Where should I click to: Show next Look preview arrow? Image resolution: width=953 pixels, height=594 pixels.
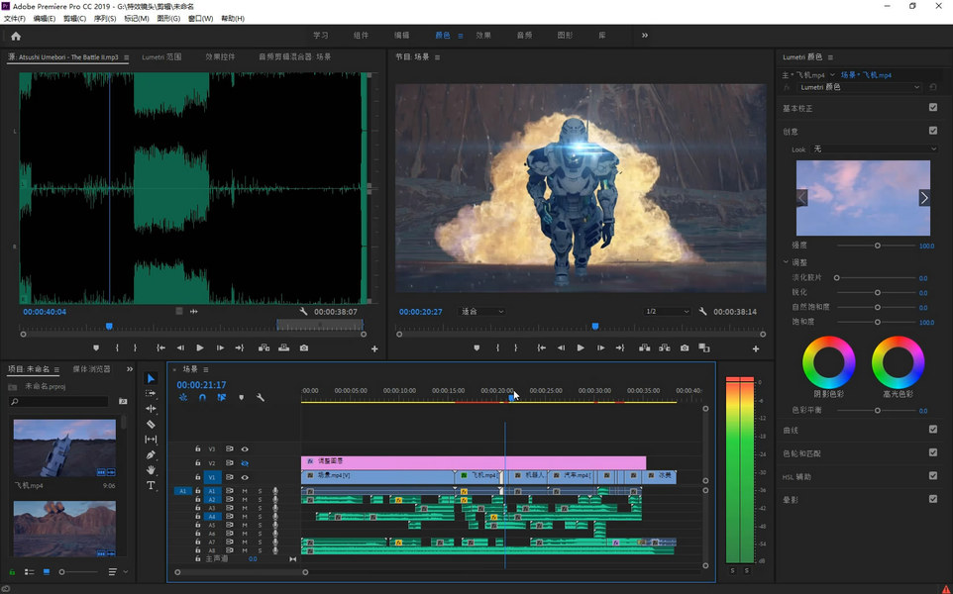924,198
